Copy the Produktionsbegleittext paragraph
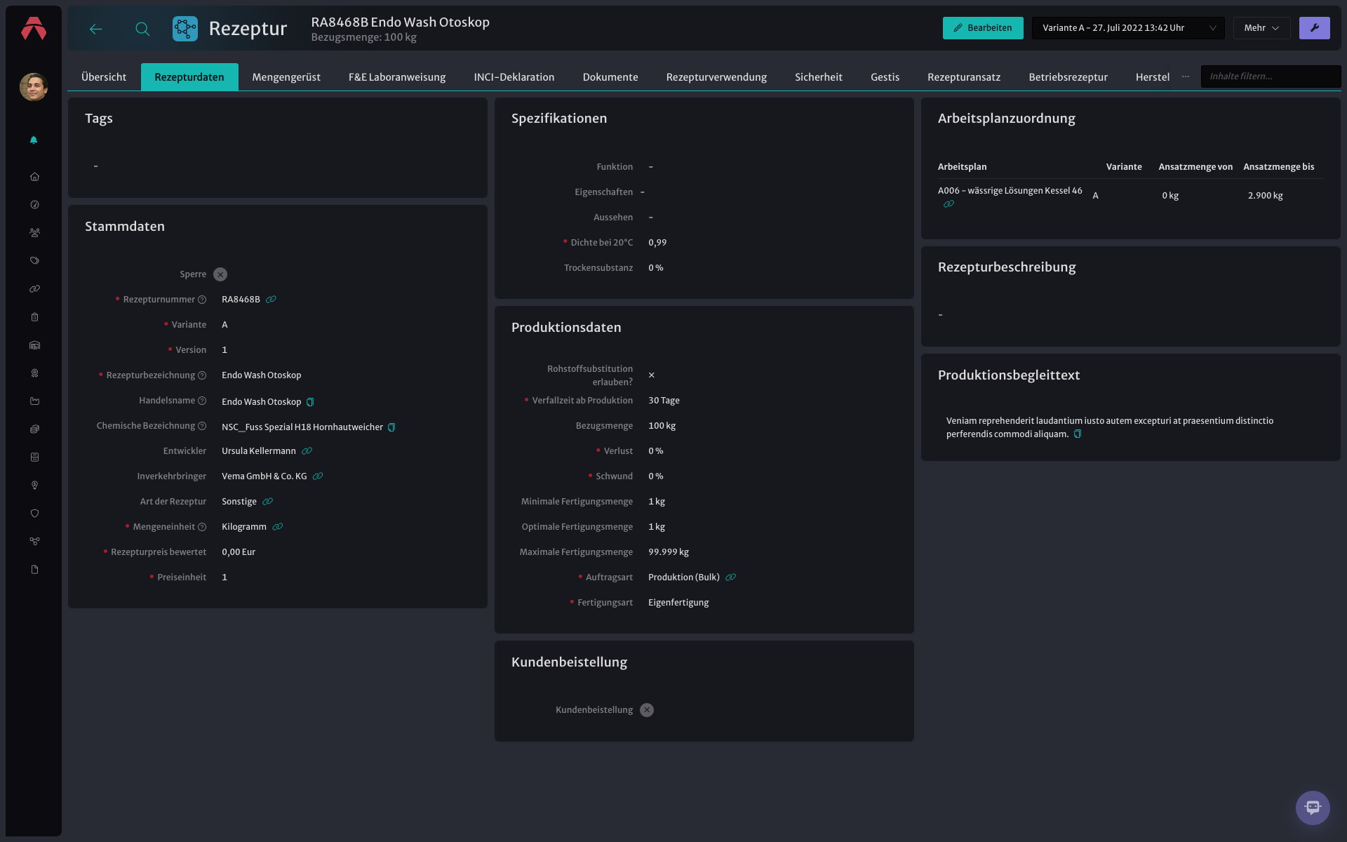This screenshot has height=842, width=1347. click(x=1078, y=434)
